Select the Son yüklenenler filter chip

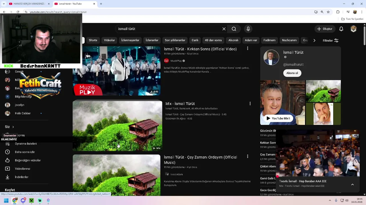(x=175, y=40)
